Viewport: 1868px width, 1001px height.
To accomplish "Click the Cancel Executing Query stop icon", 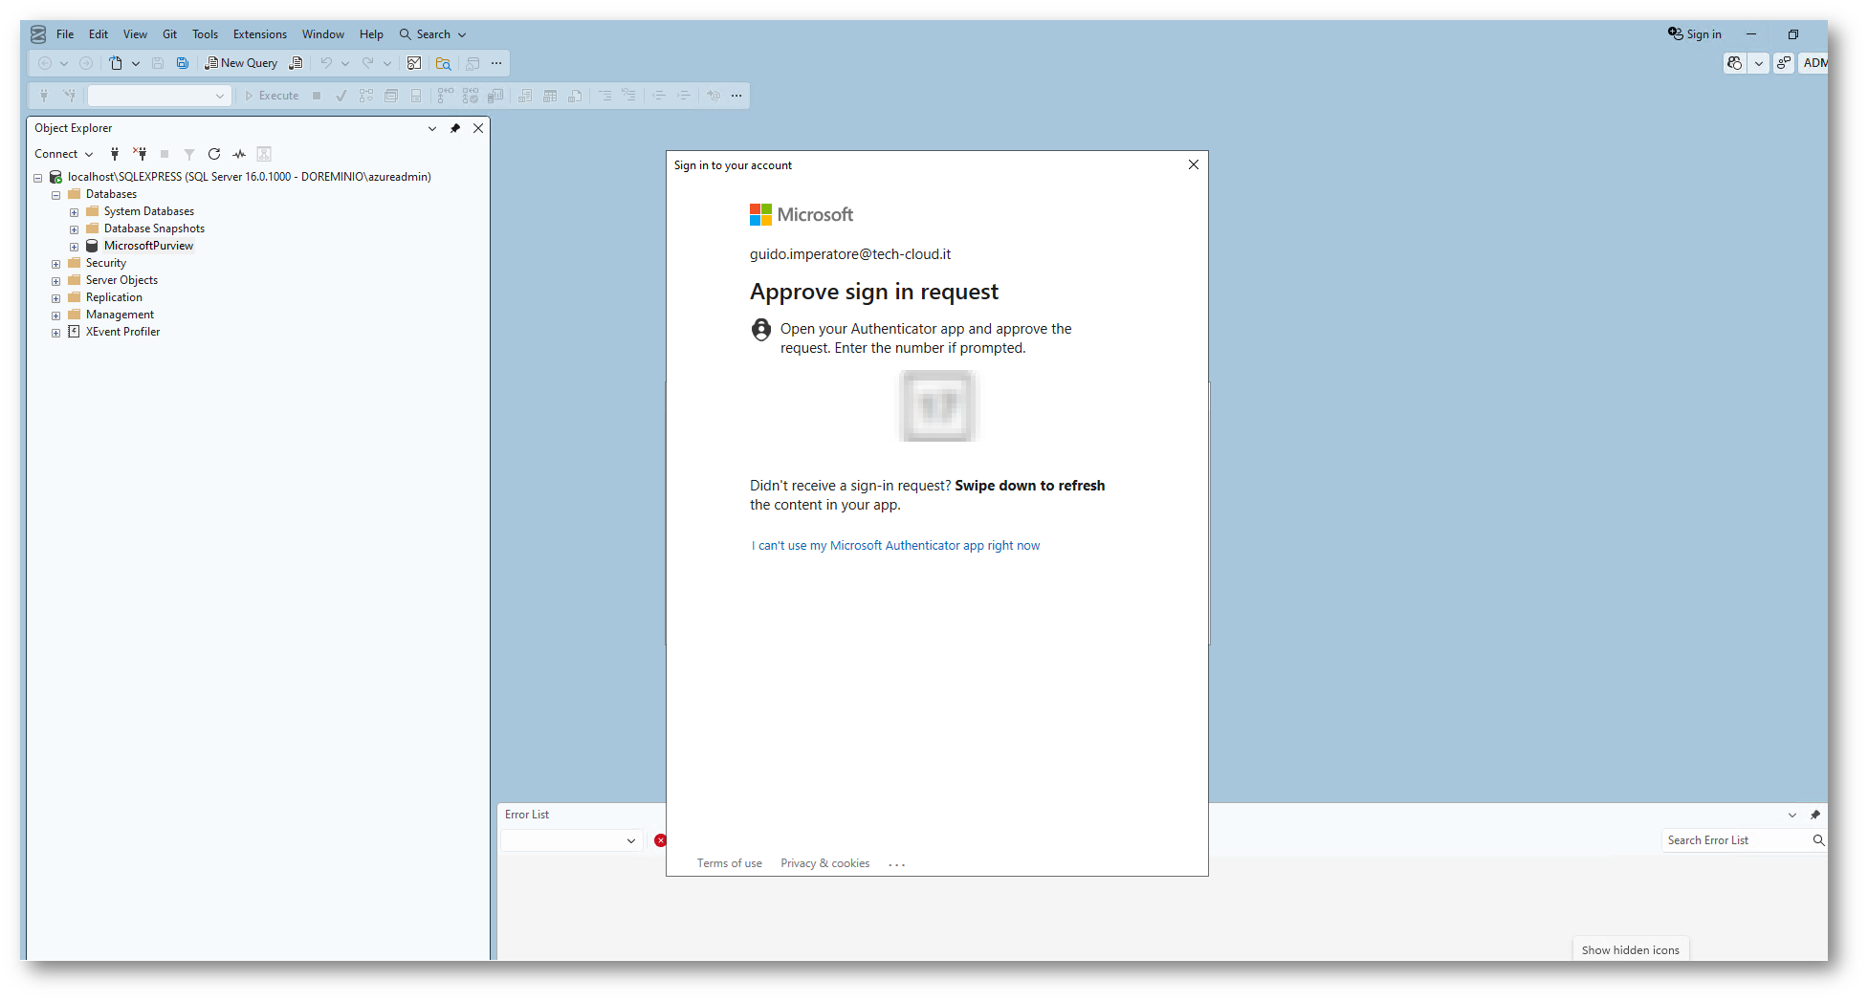I will [x=317, y=96].
